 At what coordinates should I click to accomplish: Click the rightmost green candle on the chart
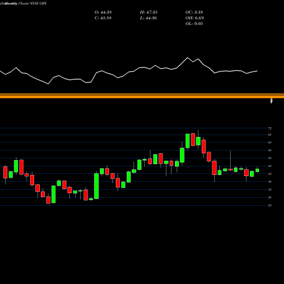257,170
